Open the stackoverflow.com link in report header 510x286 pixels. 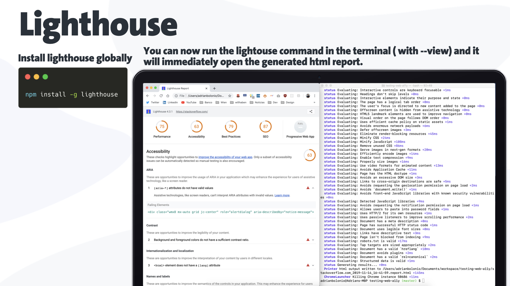point(192,112)
